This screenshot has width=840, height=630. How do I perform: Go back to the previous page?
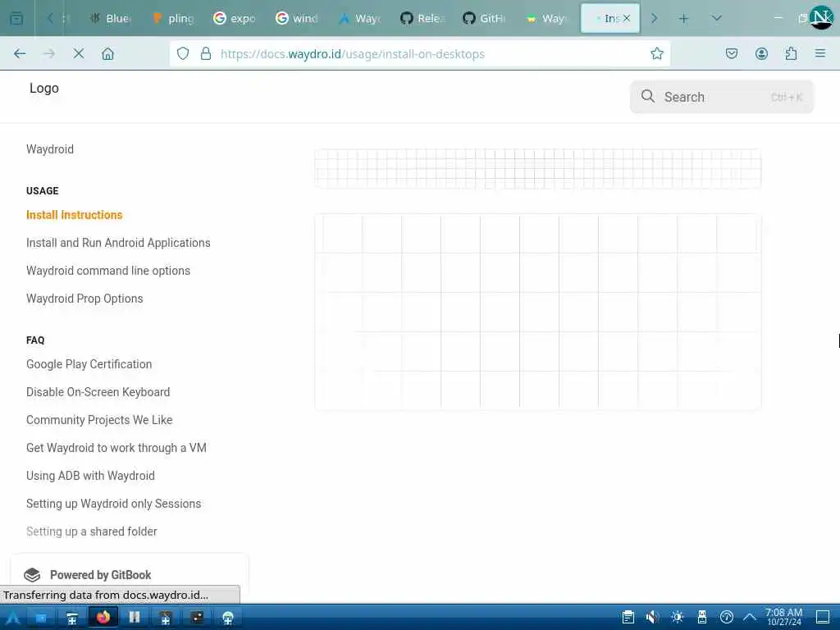pos(20,53)
